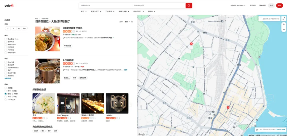Next photo arrow on 印度尼西亚 巴厘岛 listing
The image size is (287, 136).
coord(58,39)
